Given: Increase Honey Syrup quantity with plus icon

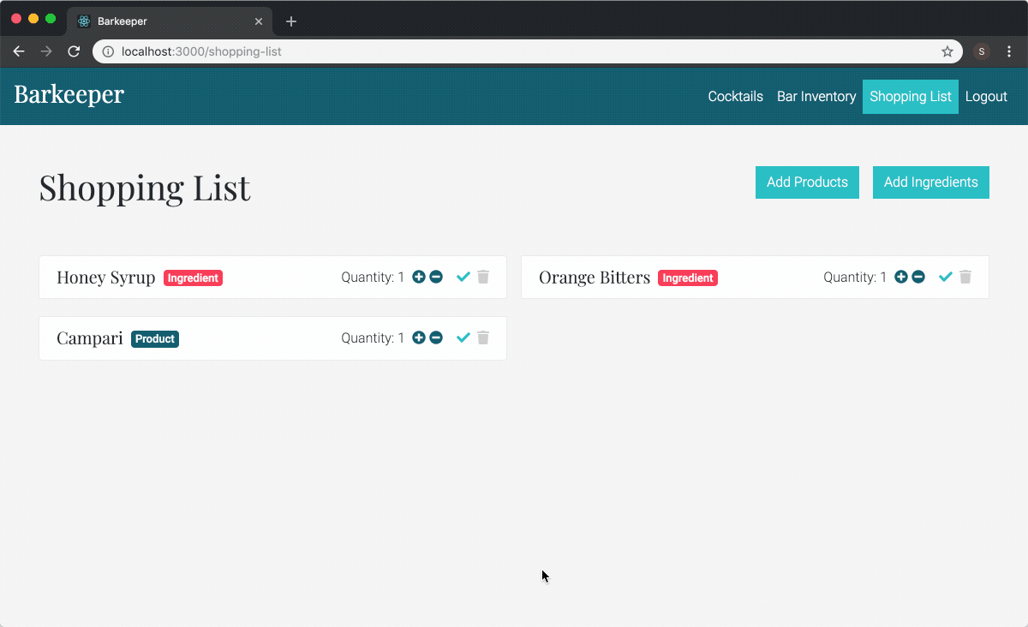Looking at the screenshot, I should (419, 277).
